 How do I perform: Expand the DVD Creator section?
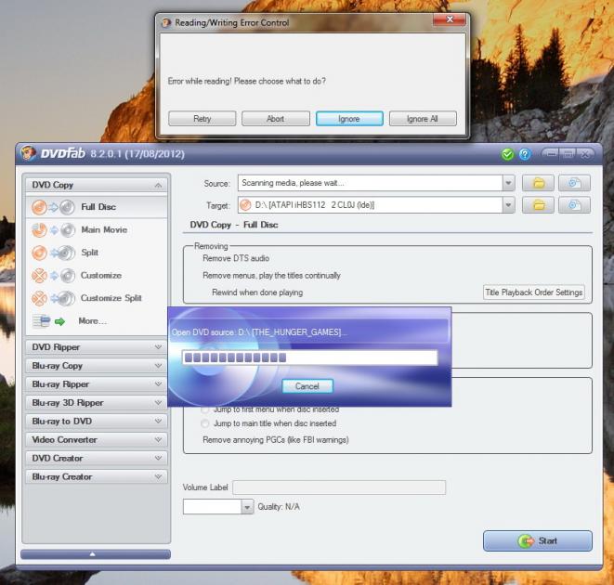click(158, 458)
